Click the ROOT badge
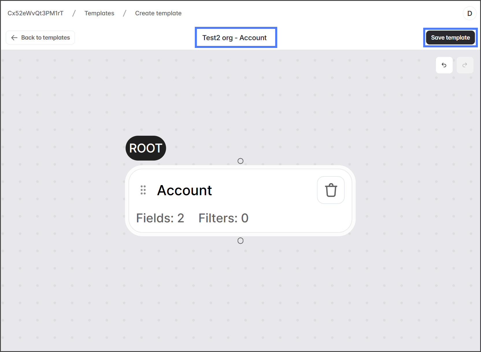 [146, 148]
